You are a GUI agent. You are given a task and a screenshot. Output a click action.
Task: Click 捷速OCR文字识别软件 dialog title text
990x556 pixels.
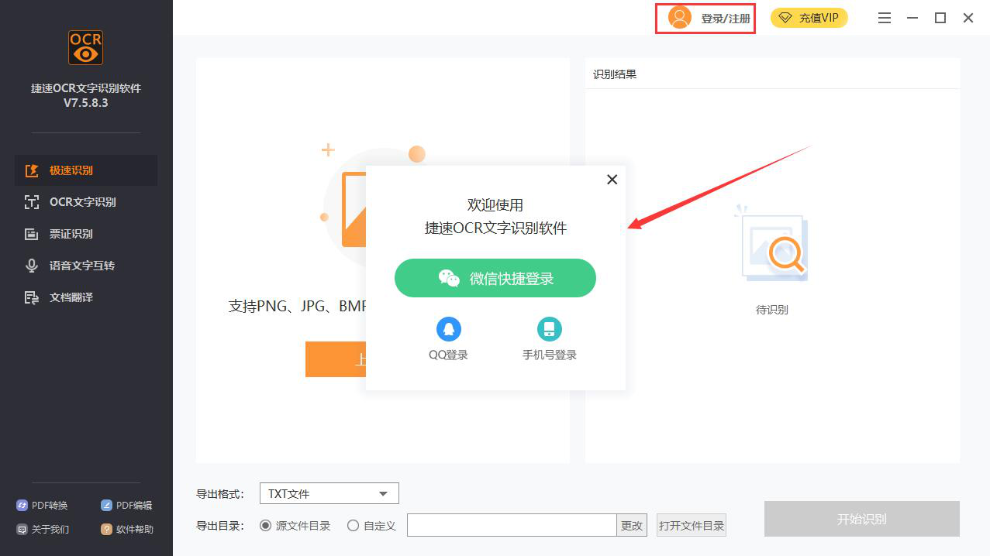click(x=495, y=228)
